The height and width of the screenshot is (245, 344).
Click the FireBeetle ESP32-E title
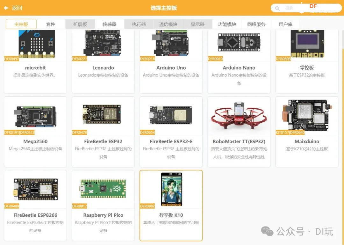click(x=171, y=141)
